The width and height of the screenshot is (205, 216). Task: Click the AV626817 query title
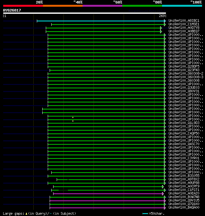click(12, 10)
